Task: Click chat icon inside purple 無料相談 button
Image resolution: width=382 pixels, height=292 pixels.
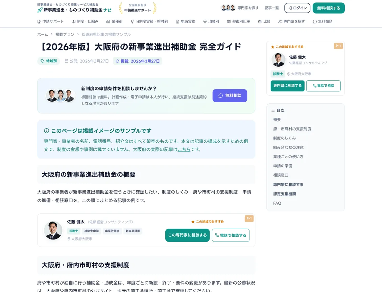Action: point(220,96)
